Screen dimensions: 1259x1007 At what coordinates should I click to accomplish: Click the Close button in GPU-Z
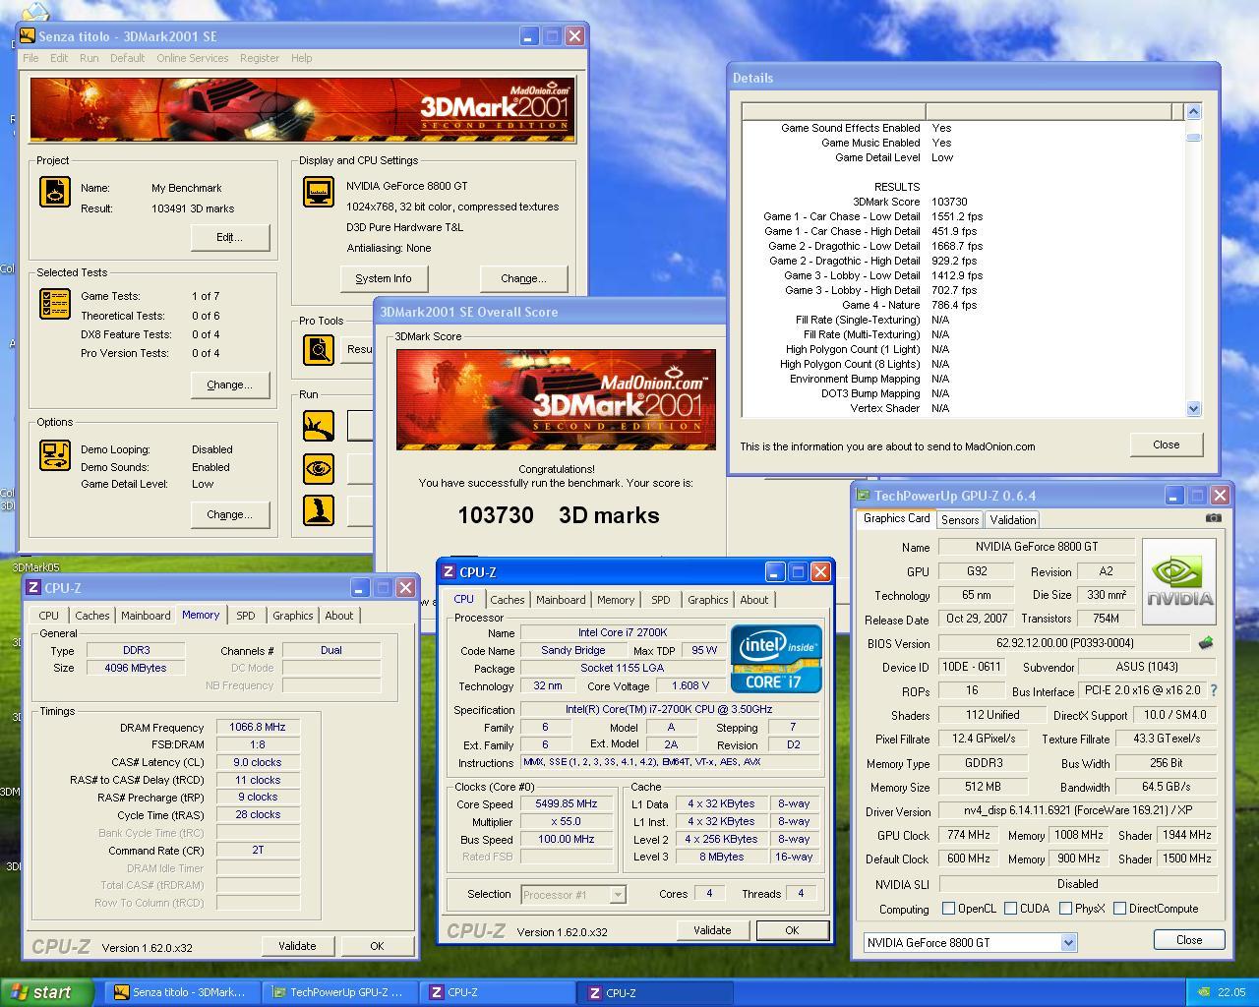pos(1188,940)
